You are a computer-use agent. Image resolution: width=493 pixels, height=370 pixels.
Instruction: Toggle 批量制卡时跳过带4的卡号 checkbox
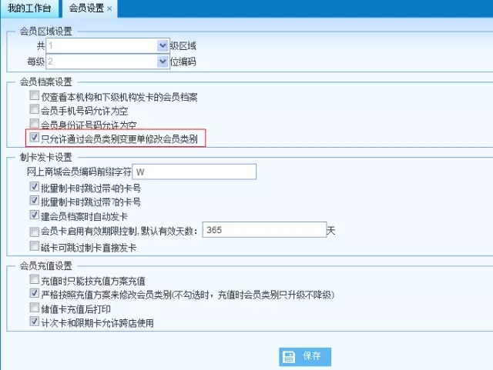pyautogui.click(x=34, y=187)
